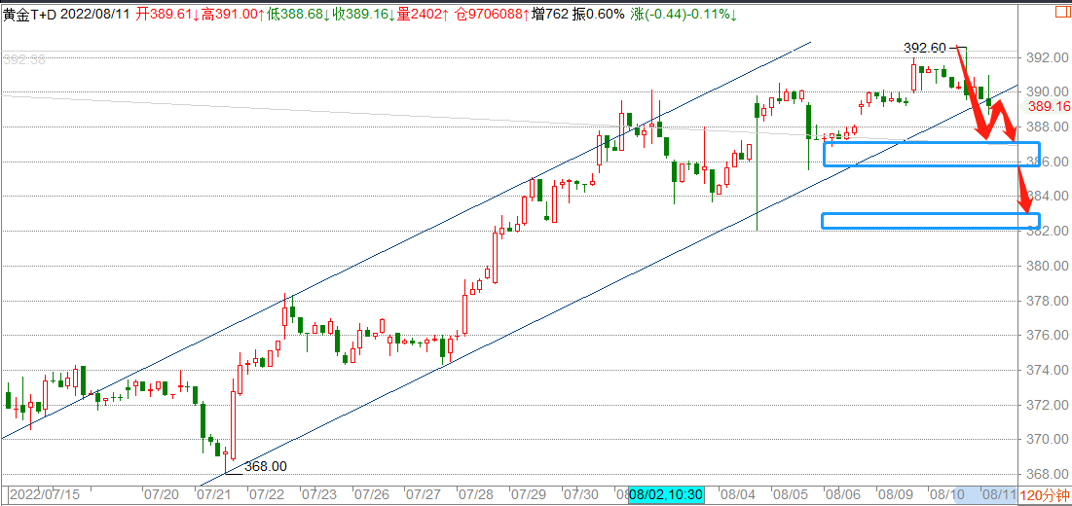Click the change 涨(-0.44)-0.11% value
This screenshot has height=506, width=1072.
(684, 14)
